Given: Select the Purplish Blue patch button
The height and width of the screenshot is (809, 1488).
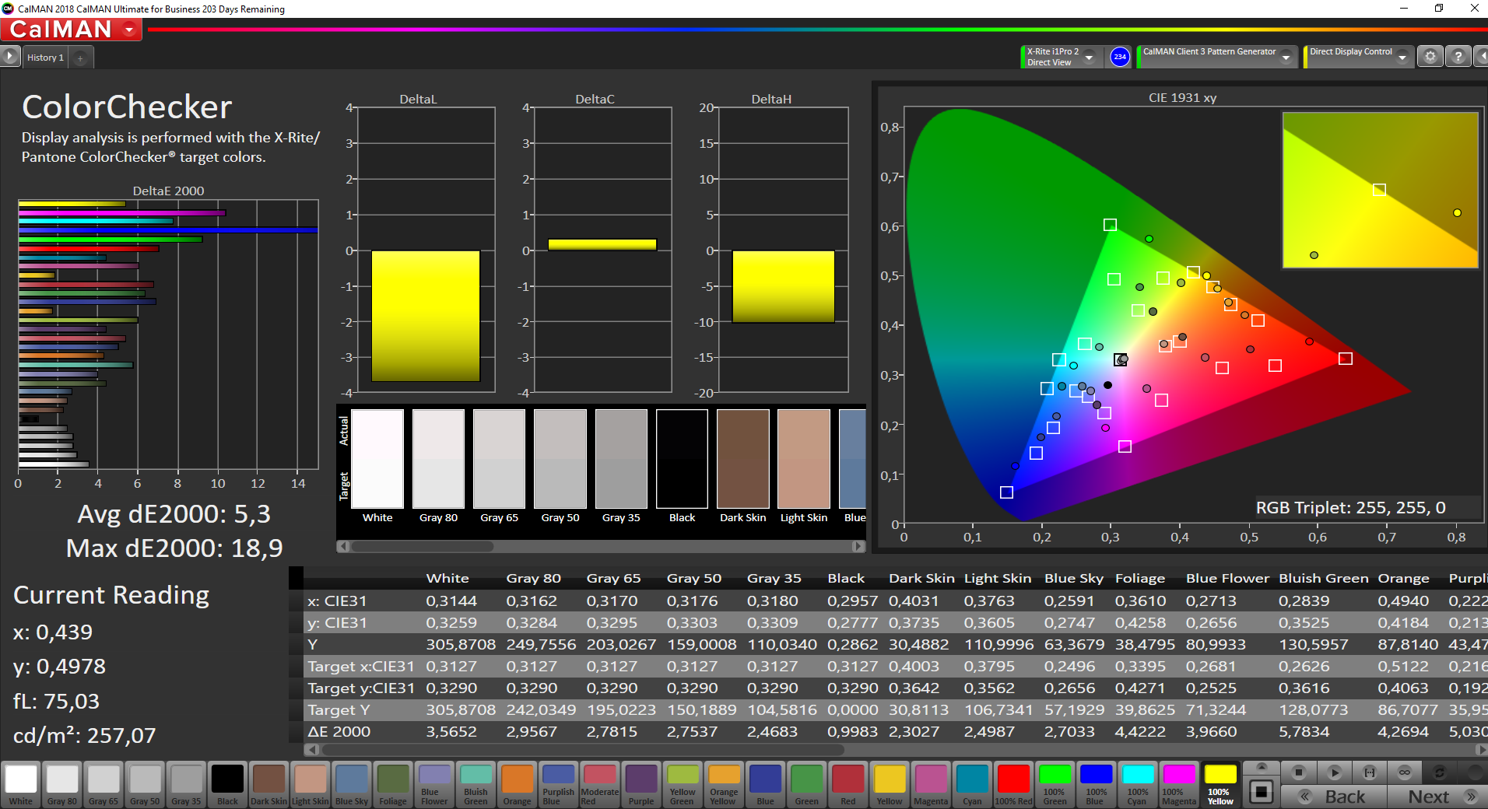Looking at the screenshot, I should click(558, 785).
